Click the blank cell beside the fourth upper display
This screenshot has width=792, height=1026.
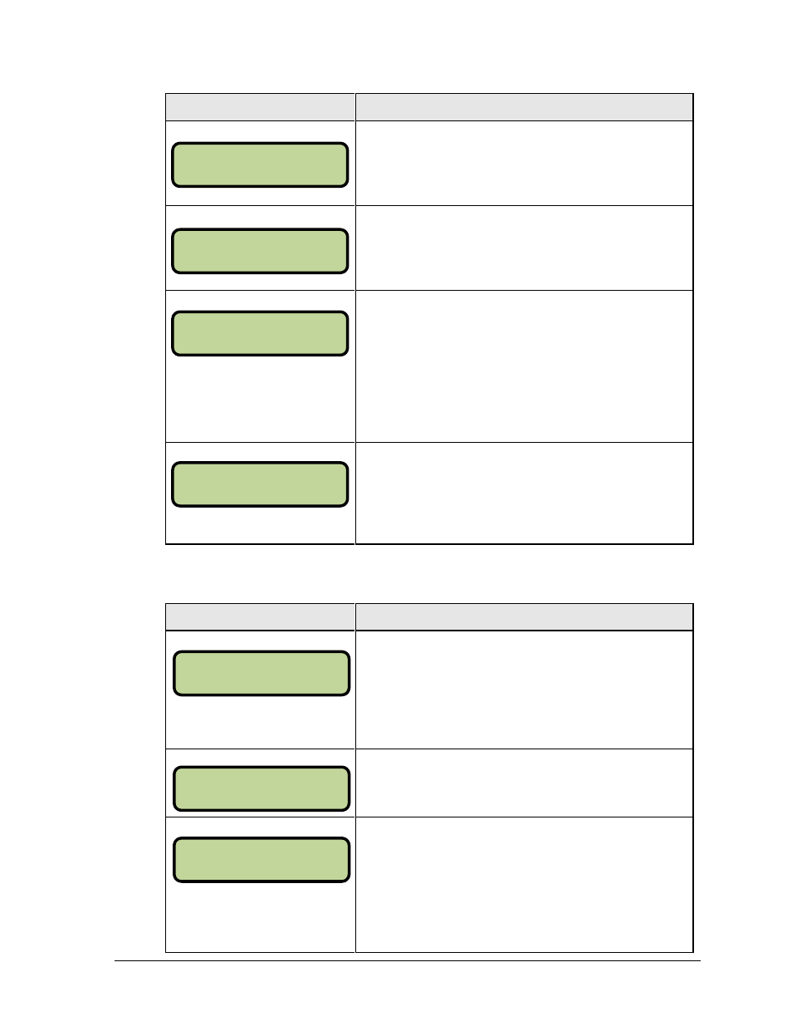(x=524, y=493)
